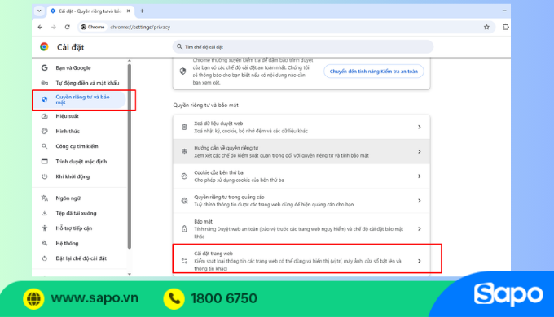554x317 pixels.
Task: Expand Quyền riêng tư trong quảng cáo chevron
Action: click(420, 201)
